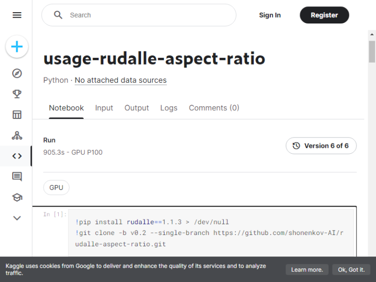Screen dimensions: 376x282
Task: Click the pip install rudalle code line
Action: click(x=152, y=222)
